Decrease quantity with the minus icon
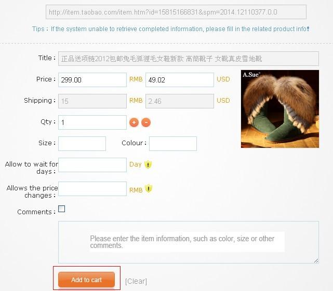 coord(146,122)
